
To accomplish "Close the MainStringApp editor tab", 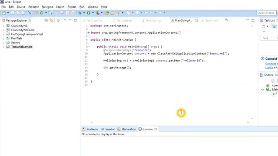I will [197, 20].
